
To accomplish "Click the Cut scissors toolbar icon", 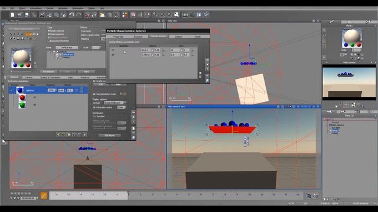I will click(42, 15).
